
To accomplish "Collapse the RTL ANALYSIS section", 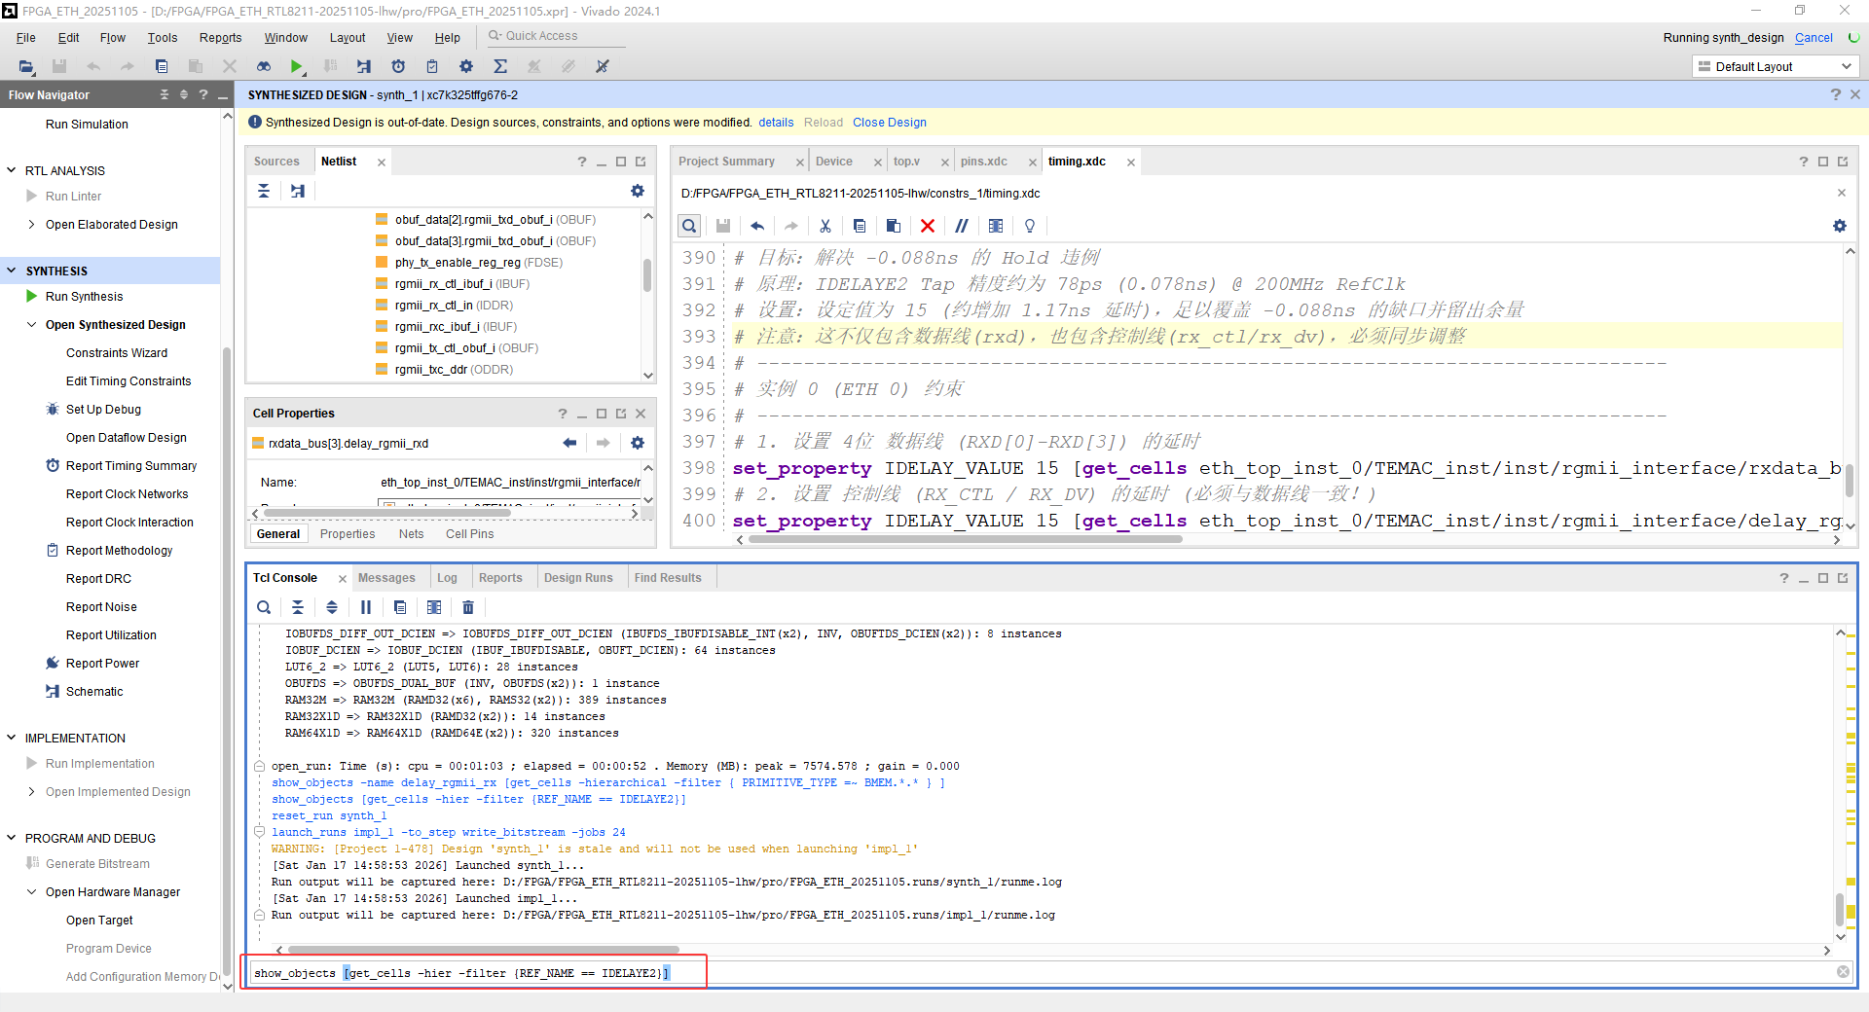I will tap(12, 170).
